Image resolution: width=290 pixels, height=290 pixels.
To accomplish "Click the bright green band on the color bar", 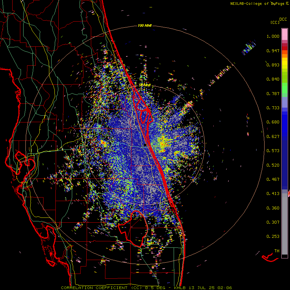I will [x=285, y=88].
